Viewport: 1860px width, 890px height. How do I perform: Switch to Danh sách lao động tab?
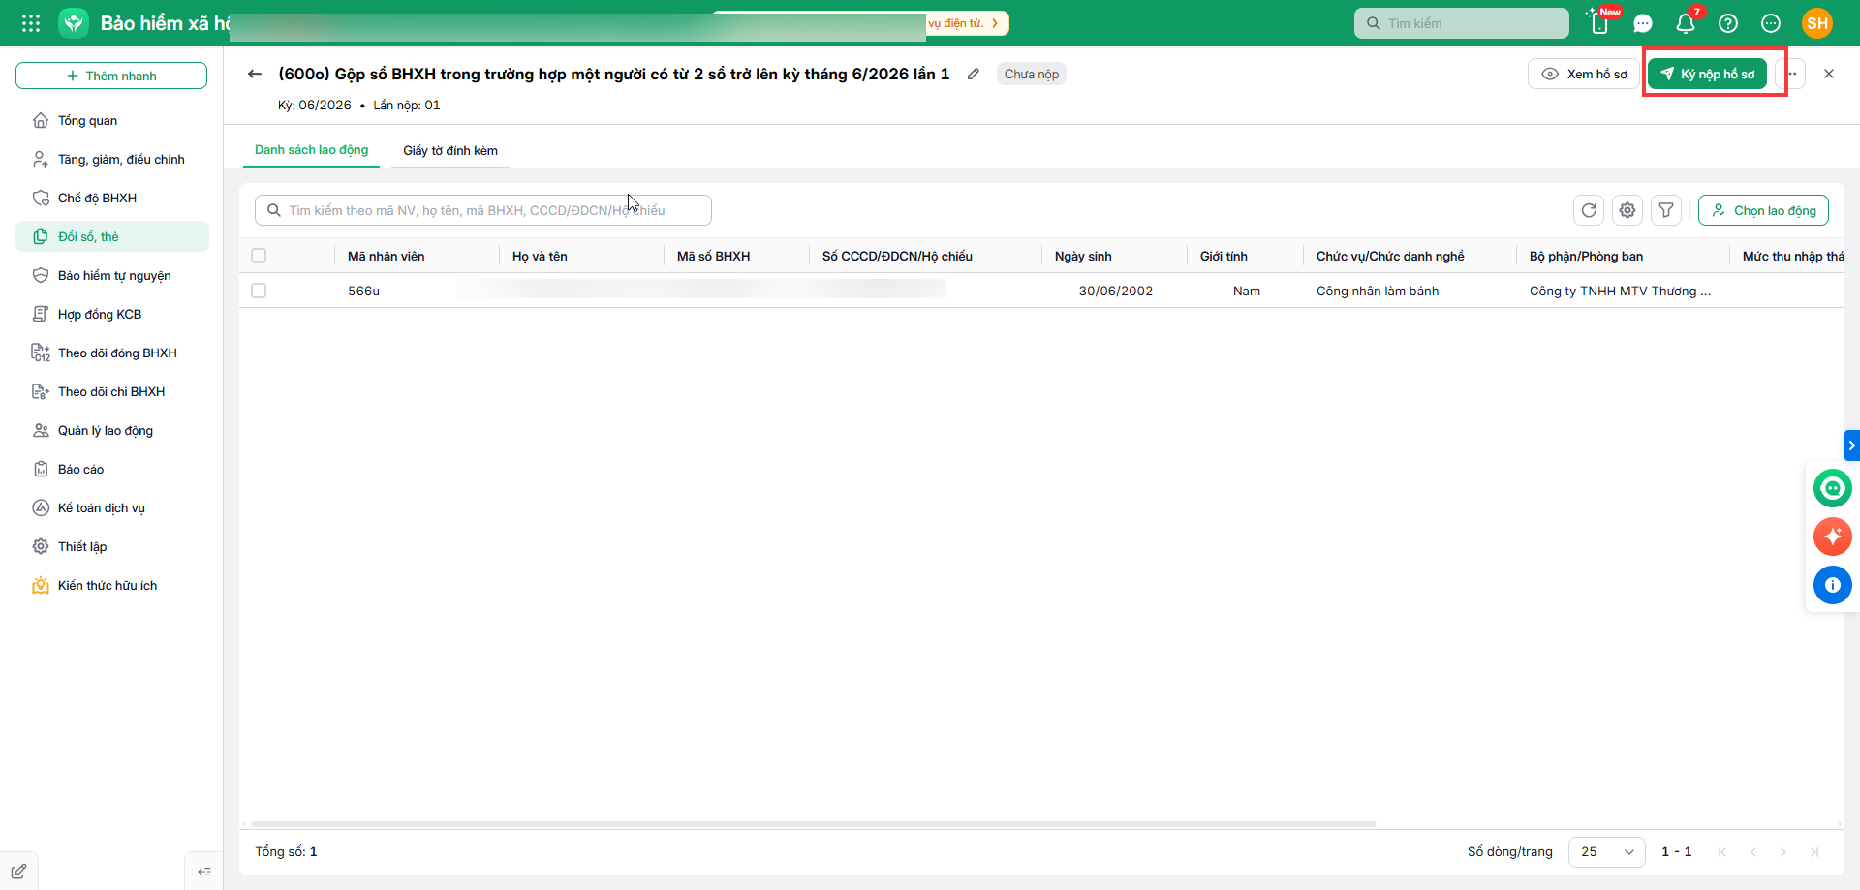point(312,150)
